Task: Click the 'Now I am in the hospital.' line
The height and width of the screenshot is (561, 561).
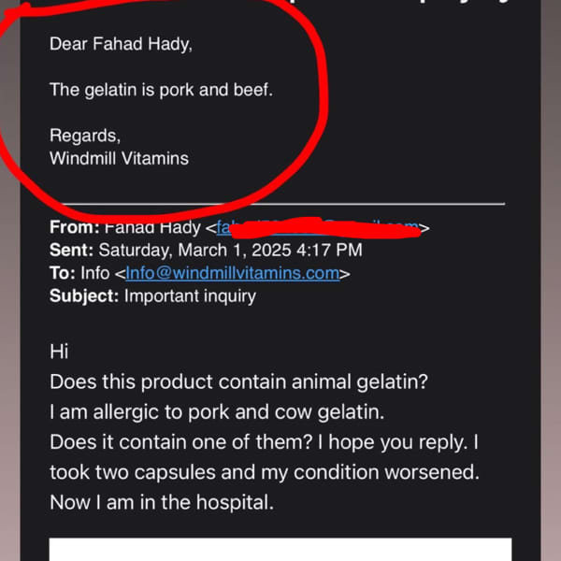Action: pos(162,502)
